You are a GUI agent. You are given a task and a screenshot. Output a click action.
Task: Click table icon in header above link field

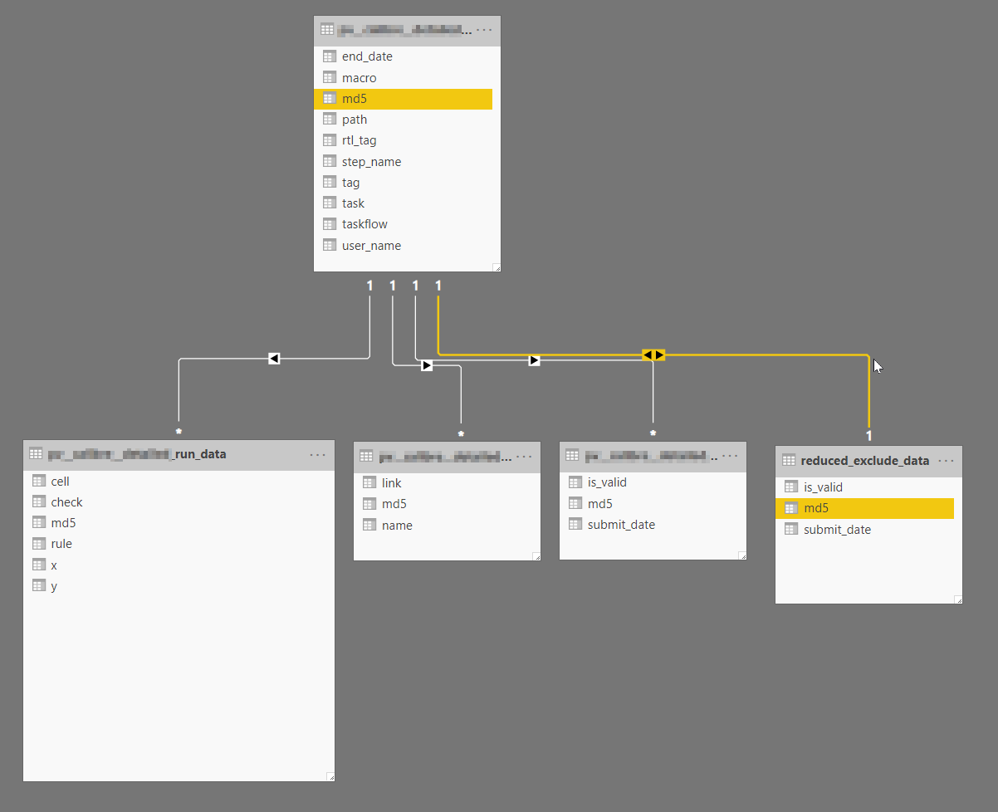[366, 456]
